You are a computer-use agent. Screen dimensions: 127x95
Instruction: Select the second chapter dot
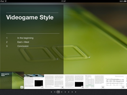[x=55, y=92]
